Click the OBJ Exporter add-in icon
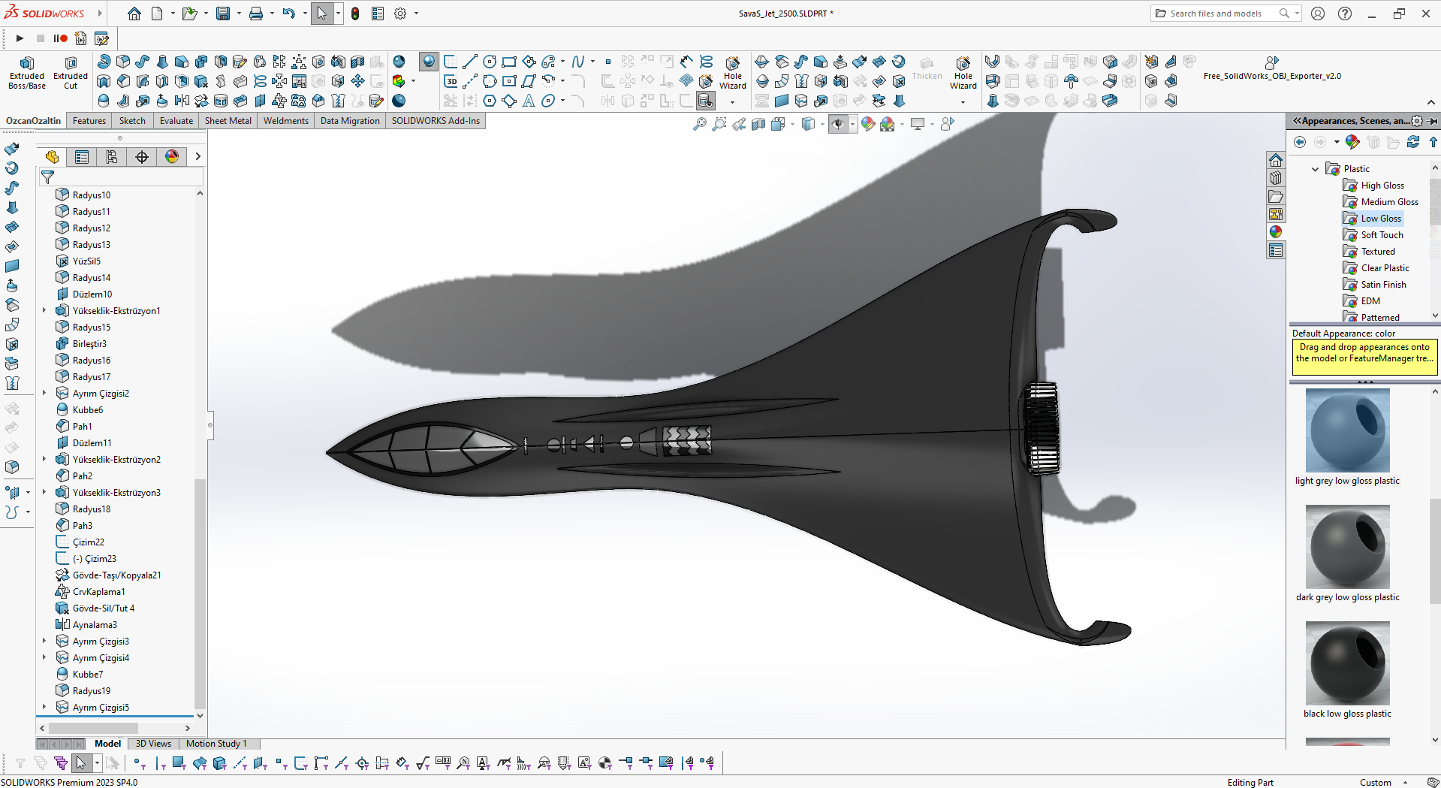Image resolution: width=1441 pixels, height=788 pixels. click(1272, 62)
